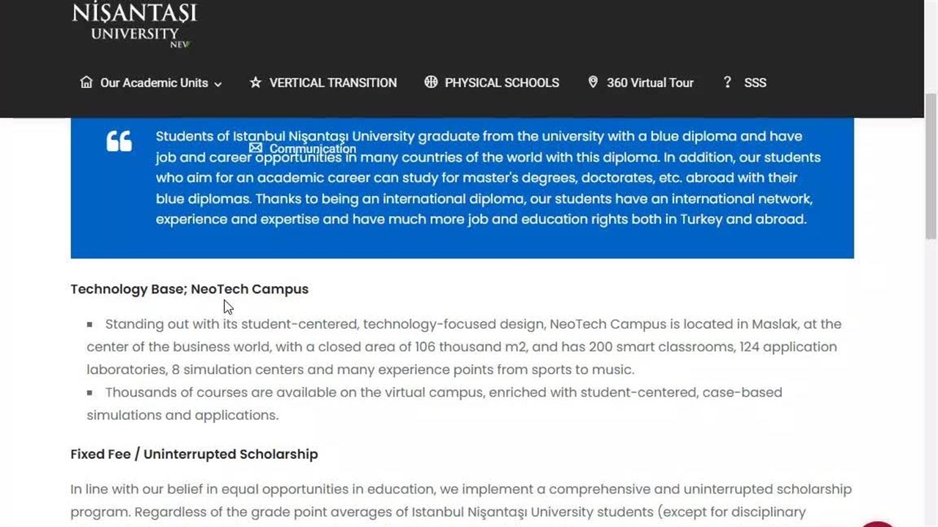Click the page's vertical scrollbar thumb
This screenshot has width=938, height=527.
point(931,165)
